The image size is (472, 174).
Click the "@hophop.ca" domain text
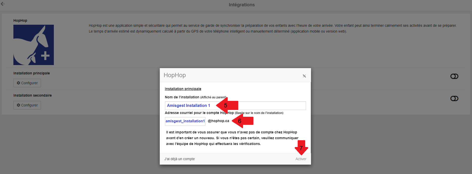[218, 121]
